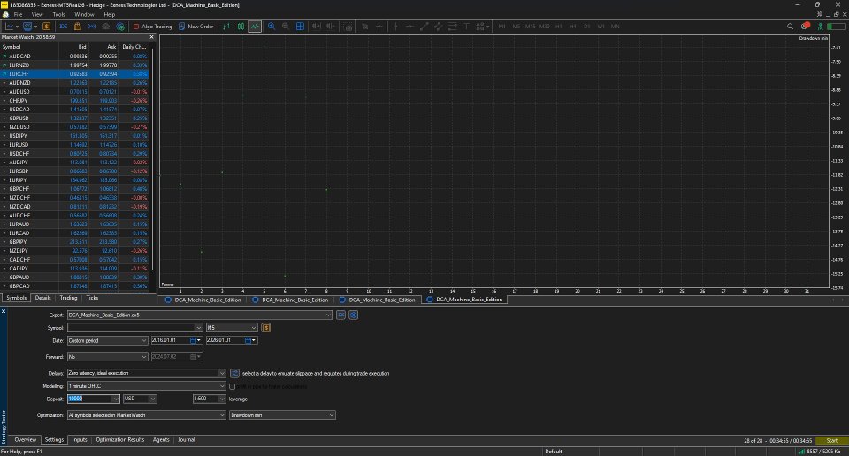Open the M5 timeframe dropdown
This screenshot has width=849, height=456.
232,327
